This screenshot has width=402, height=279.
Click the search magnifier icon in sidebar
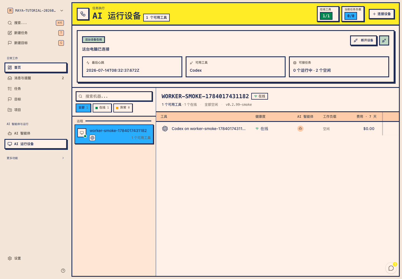tap(10, 23)
